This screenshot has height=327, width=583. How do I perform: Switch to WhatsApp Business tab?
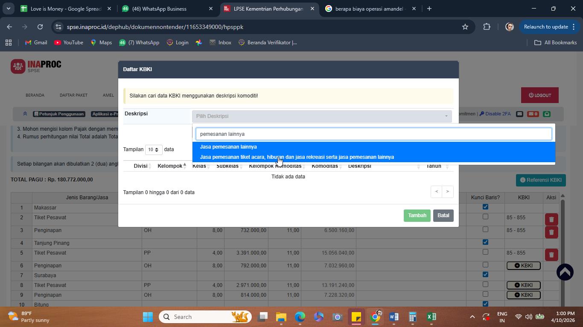point(167,9)
